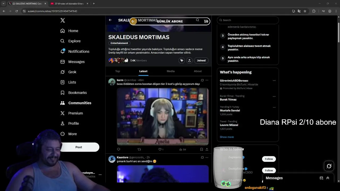Bookmark this page with the star icon
Image resolution: width=340 pixels, height=191 pixels.
coord(305,11)
